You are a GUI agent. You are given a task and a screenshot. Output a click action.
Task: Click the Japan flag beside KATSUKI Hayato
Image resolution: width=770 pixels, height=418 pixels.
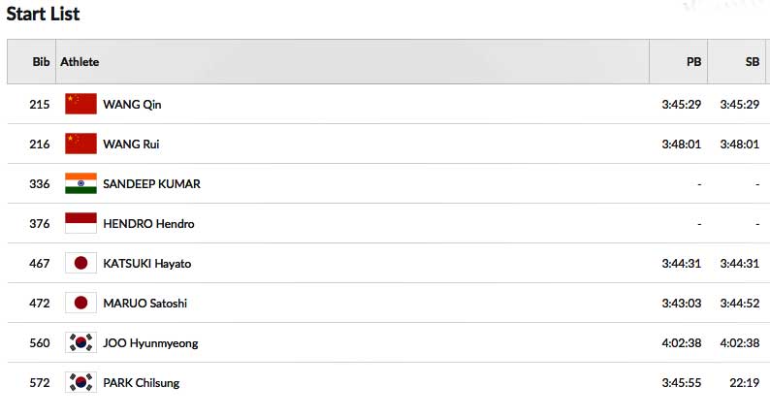80,263
